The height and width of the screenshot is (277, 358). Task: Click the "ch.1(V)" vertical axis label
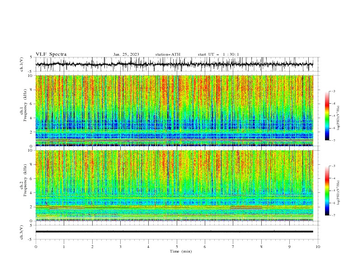pos(22,64)
